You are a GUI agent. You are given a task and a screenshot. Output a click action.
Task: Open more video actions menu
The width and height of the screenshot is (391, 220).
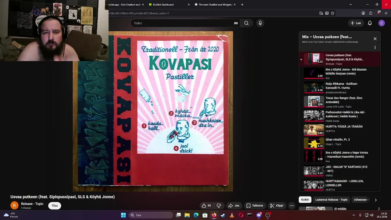(292, 206)
